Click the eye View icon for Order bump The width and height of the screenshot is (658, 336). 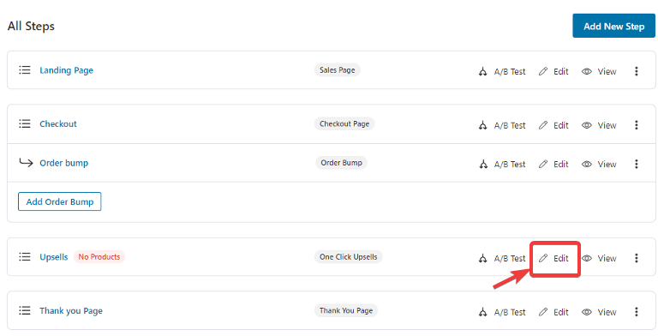[587, 165]
